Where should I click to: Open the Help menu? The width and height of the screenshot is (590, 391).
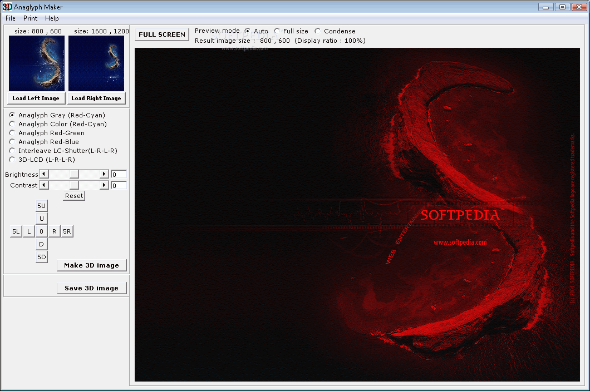click(52, 18)
